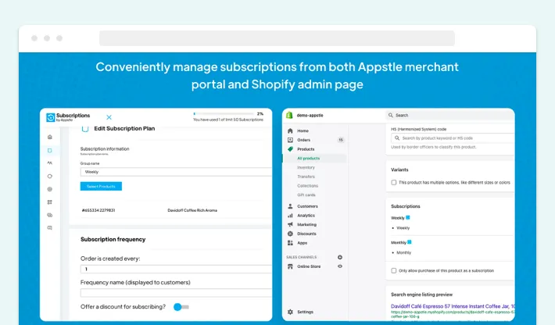555x325 pixels.
Task: Click the Group name field containing Weekly
Action: tap(176, 172)
